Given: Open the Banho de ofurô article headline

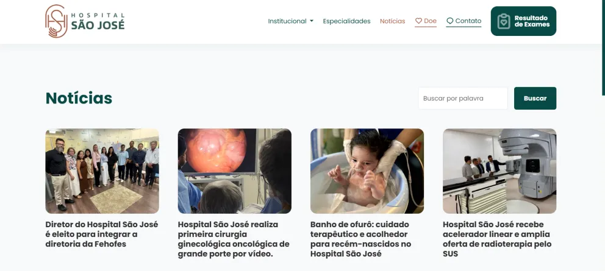Looking at the screenshot, I should (361, 239).
